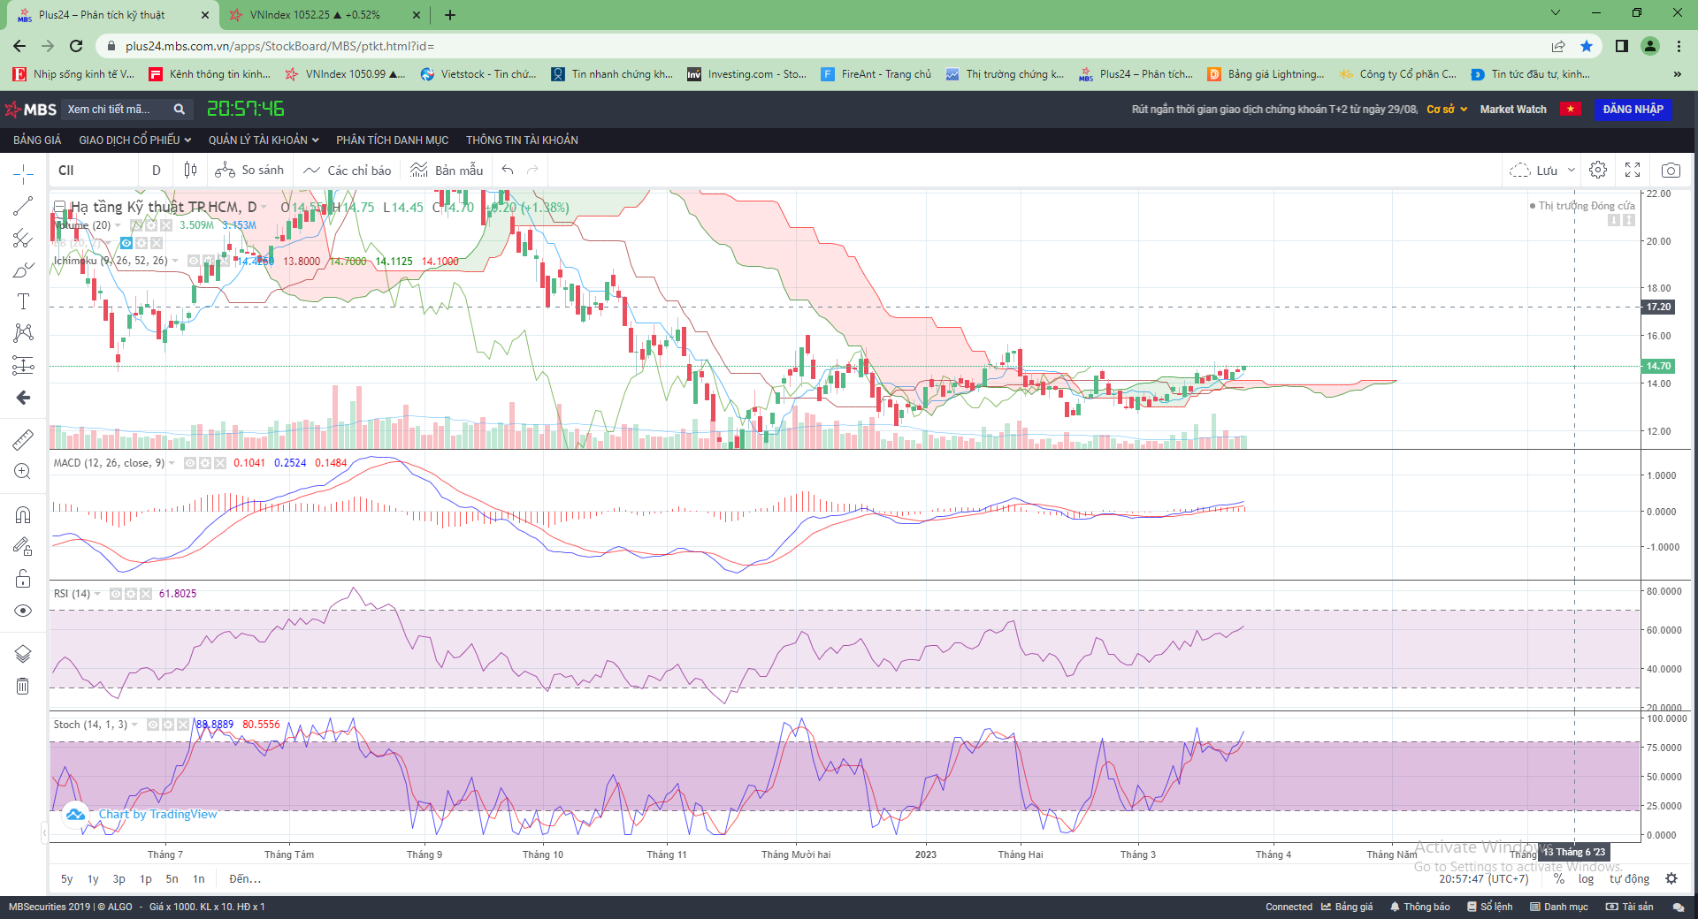Select the brush drawing tool
Image resolution: width=1698 pixels, height=919 pixels.
pyautogui.click(x=23, y=270)
